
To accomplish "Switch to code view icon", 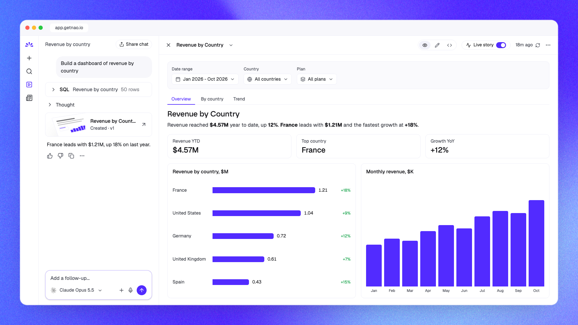I will tap(449, 45).
